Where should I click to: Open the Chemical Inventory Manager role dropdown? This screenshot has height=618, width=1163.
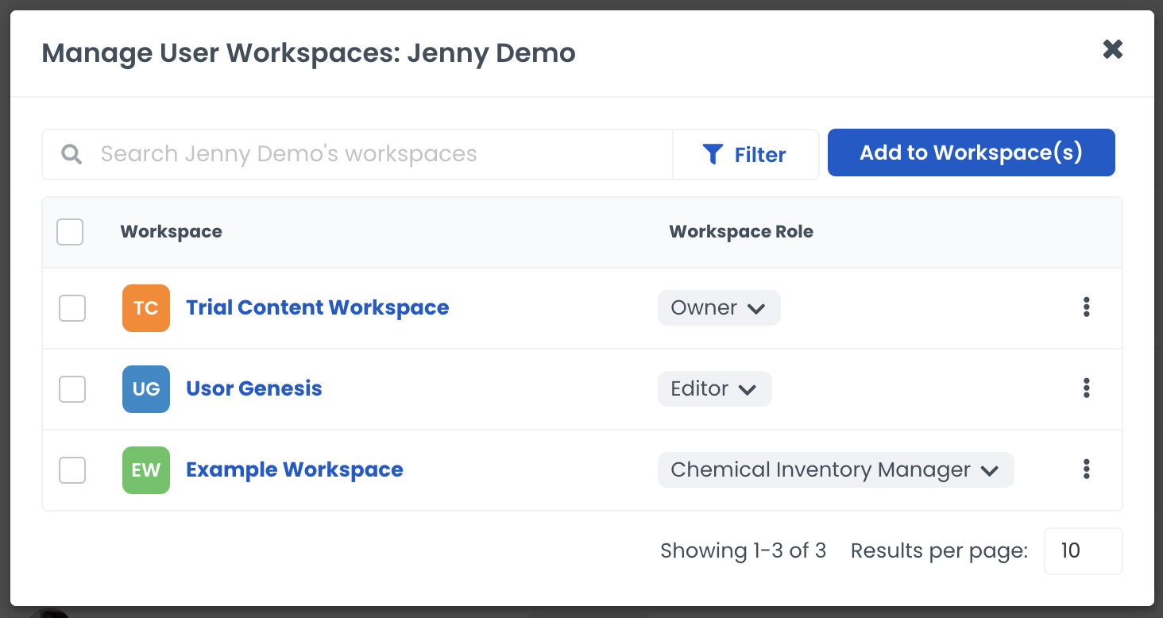coord(835,470)
